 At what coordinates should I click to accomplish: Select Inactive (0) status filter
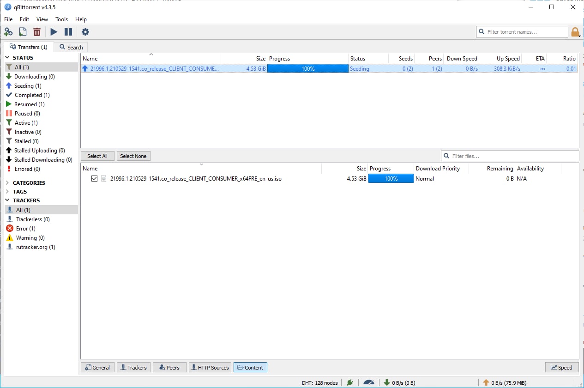pyautogui.click(x=28, y=132)
